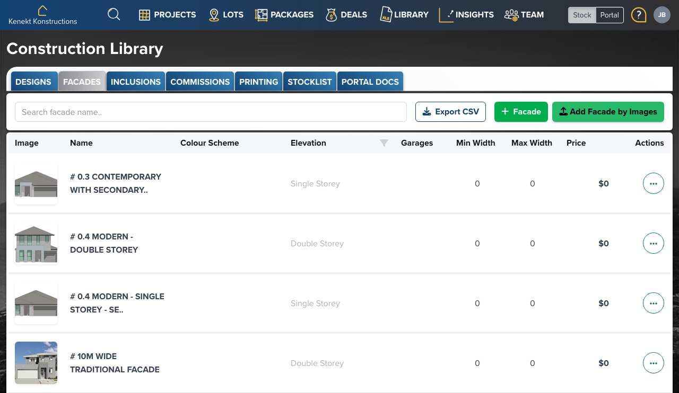Click the green + Facade button

(521, 112)
